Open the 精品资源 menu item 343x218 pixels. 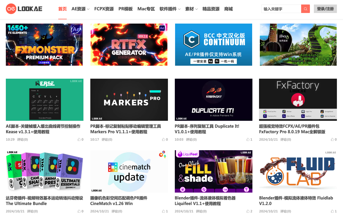click(x=211, y=9)
